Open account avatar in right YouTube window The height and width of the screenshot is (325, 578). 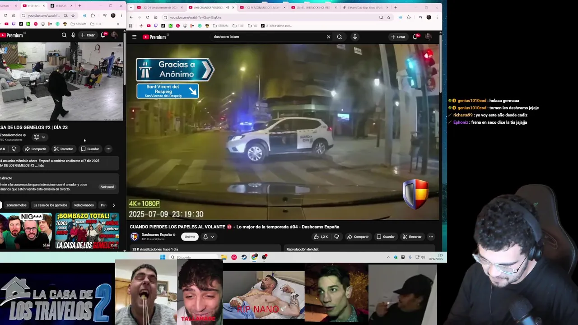(x=428, y=37)
